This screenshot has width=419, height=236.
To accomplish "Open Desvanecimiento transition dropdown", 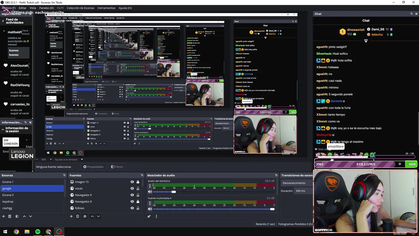I will tap(297, 183).
